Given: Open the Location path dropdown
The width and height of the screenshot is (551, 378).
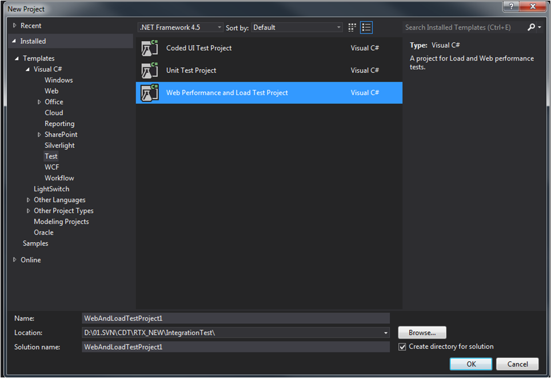Looking at the screenshot, I should point(386,333).
